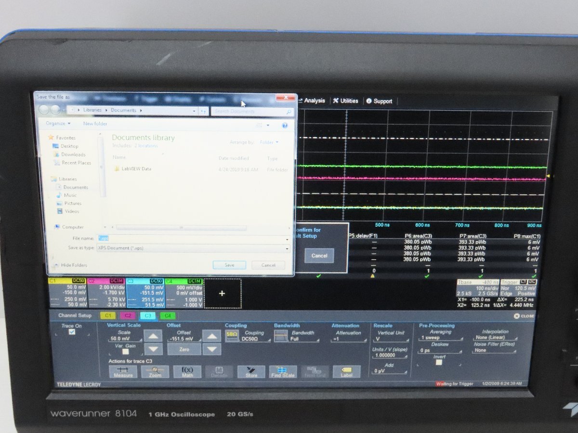Click Hide Folders in the save dialog
Viewport: 578px width, 433px height.
click(71, 265)
